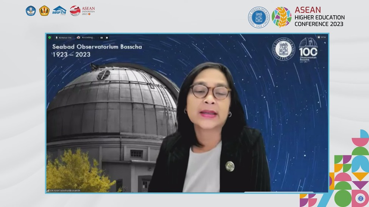Click the ASEAN Indonesia 2023 logo

[82, 11]
